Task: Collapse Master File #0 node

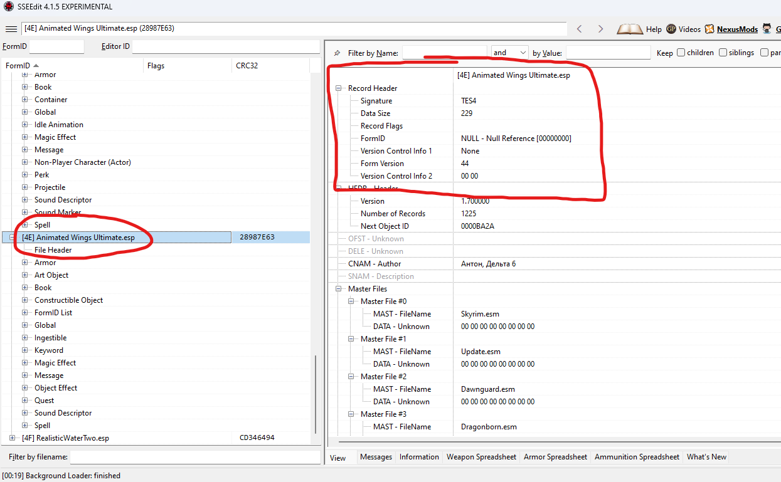Action: point(352,301)
